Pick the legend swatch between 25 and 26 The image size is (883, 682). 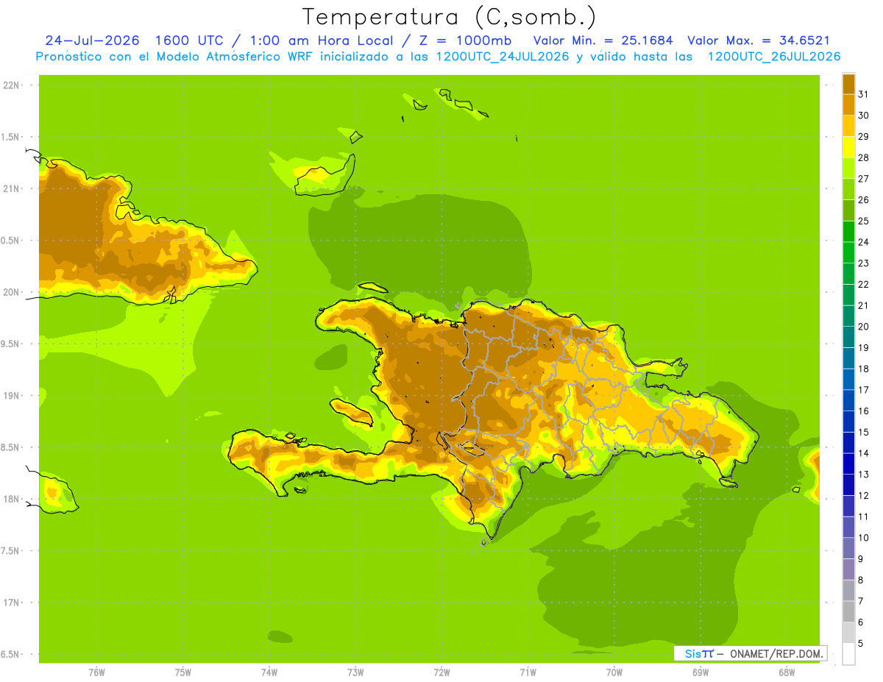(848, 210)
